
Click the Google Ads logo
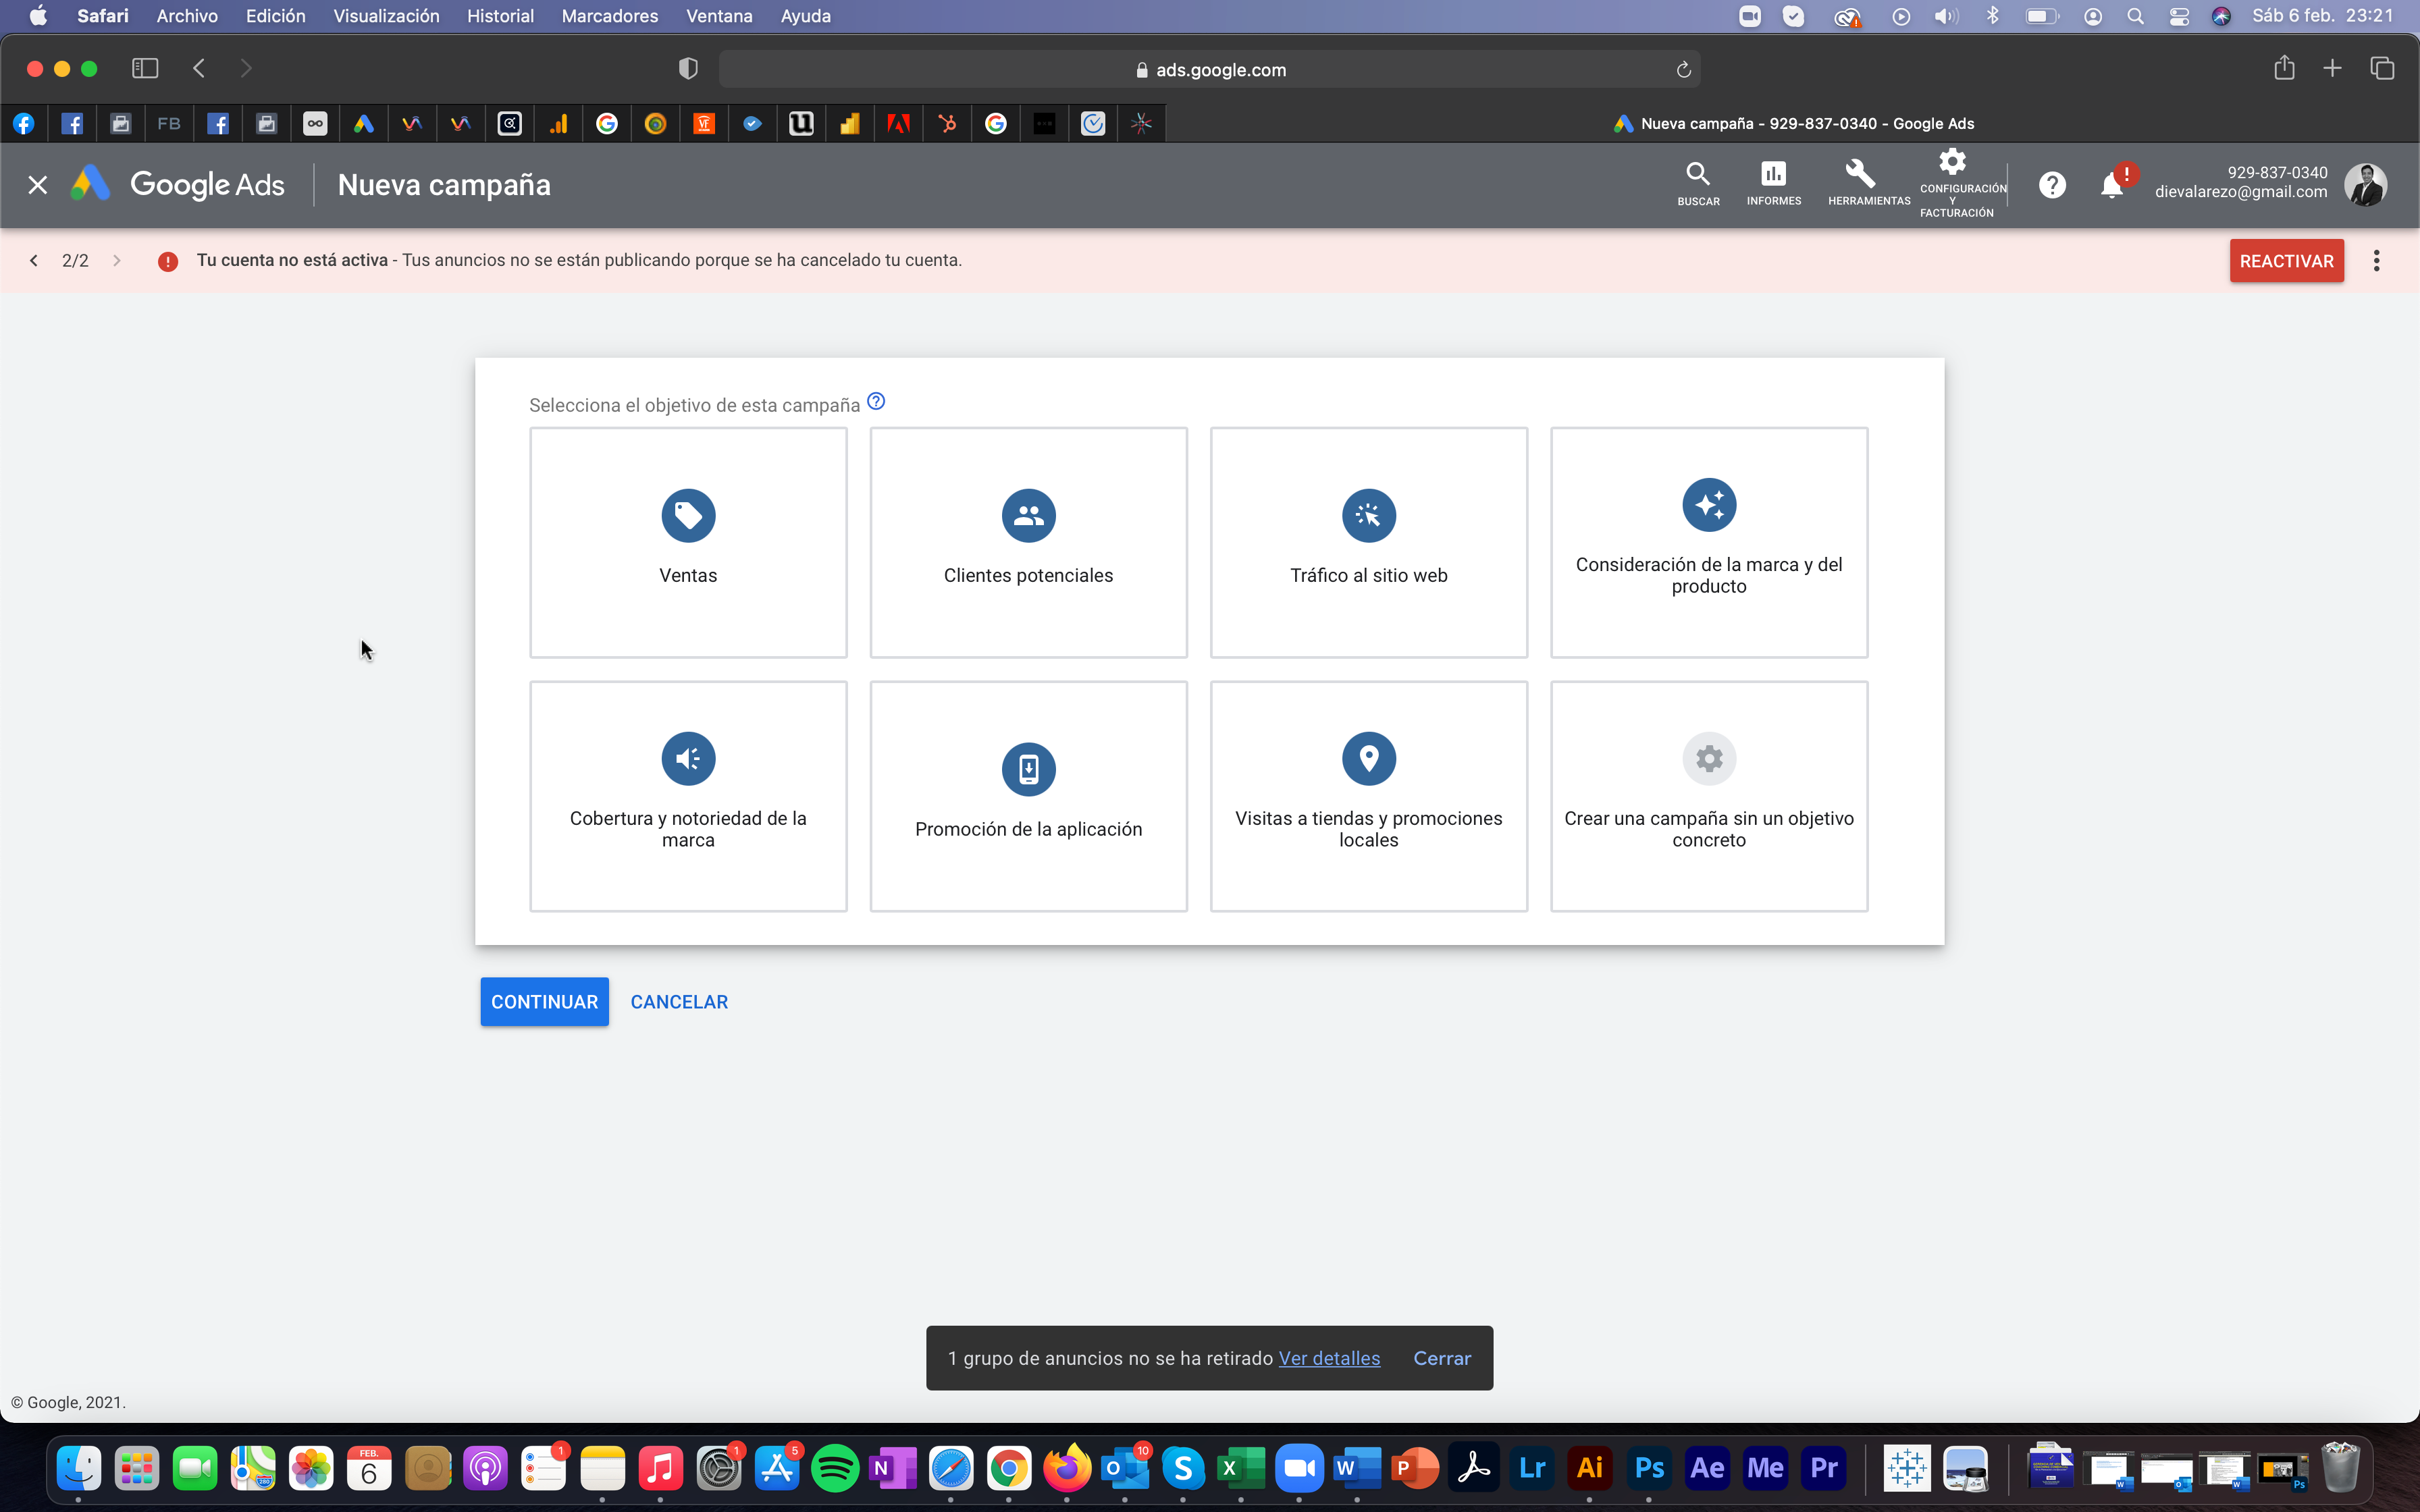(x=179, y=185)
